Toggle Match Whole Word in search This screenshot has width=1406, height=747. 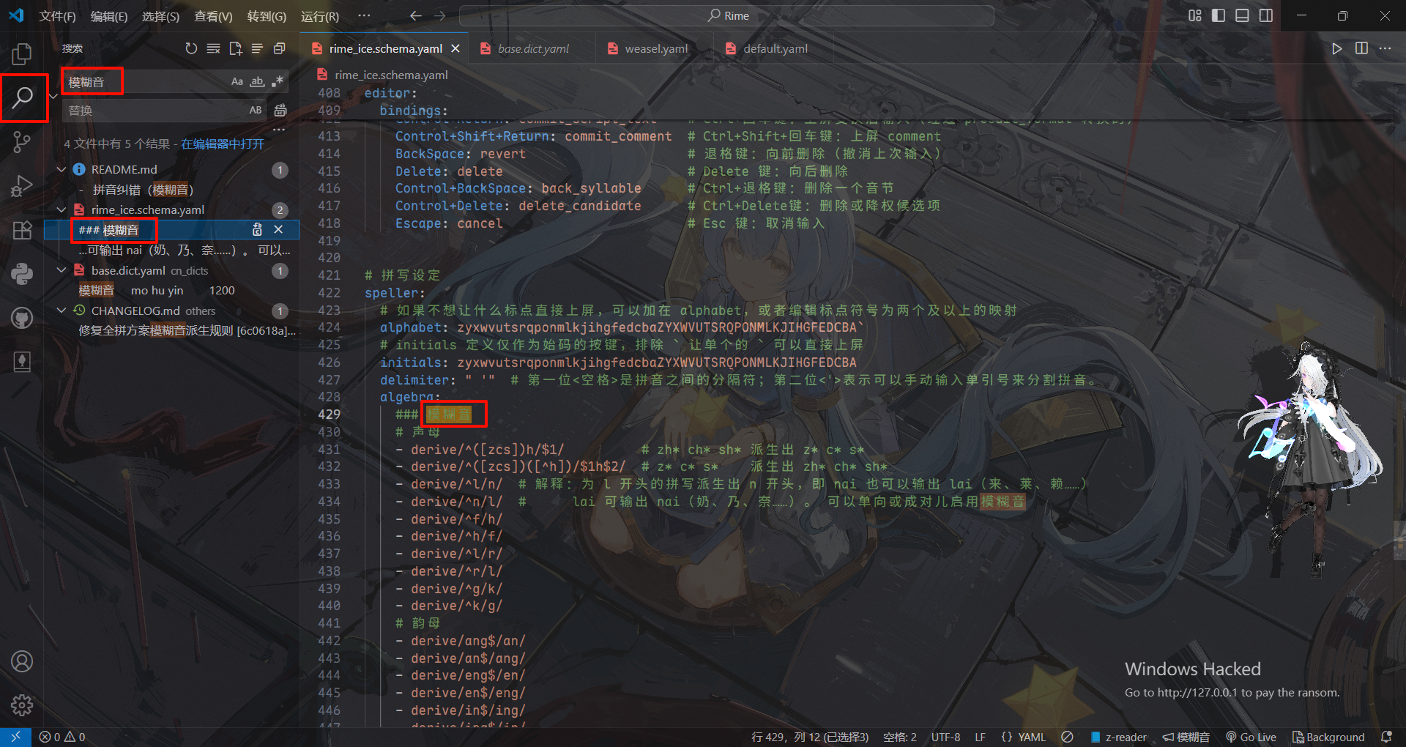pos(257,81)
